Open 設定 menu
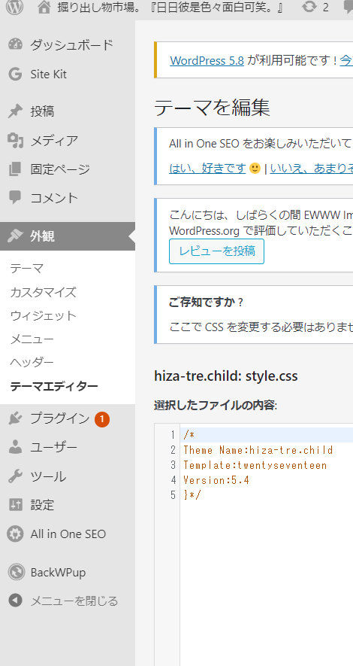353x666 pixels. [42, 505]
